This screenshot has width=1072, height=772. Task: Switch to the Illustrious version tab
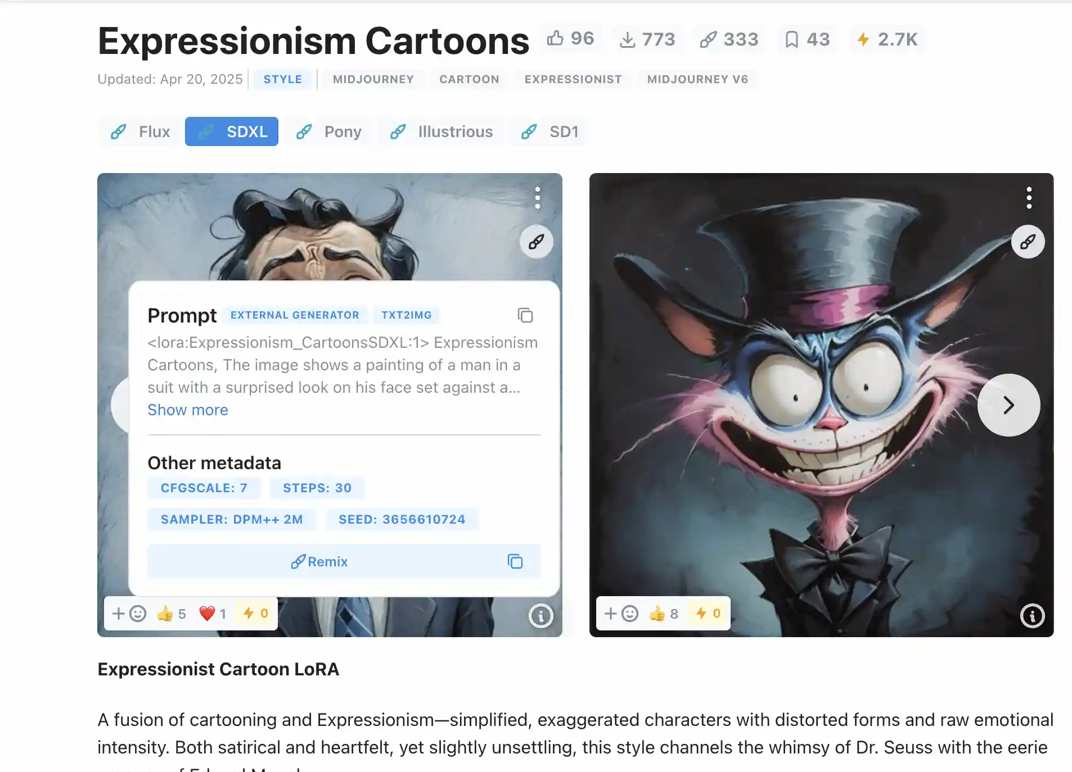(x=442, y=131)
